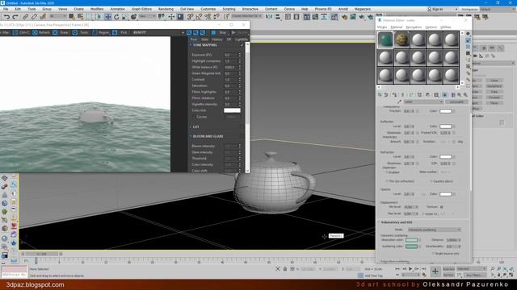Click the Scattering color swatch
517x290 pixels.
411,246
